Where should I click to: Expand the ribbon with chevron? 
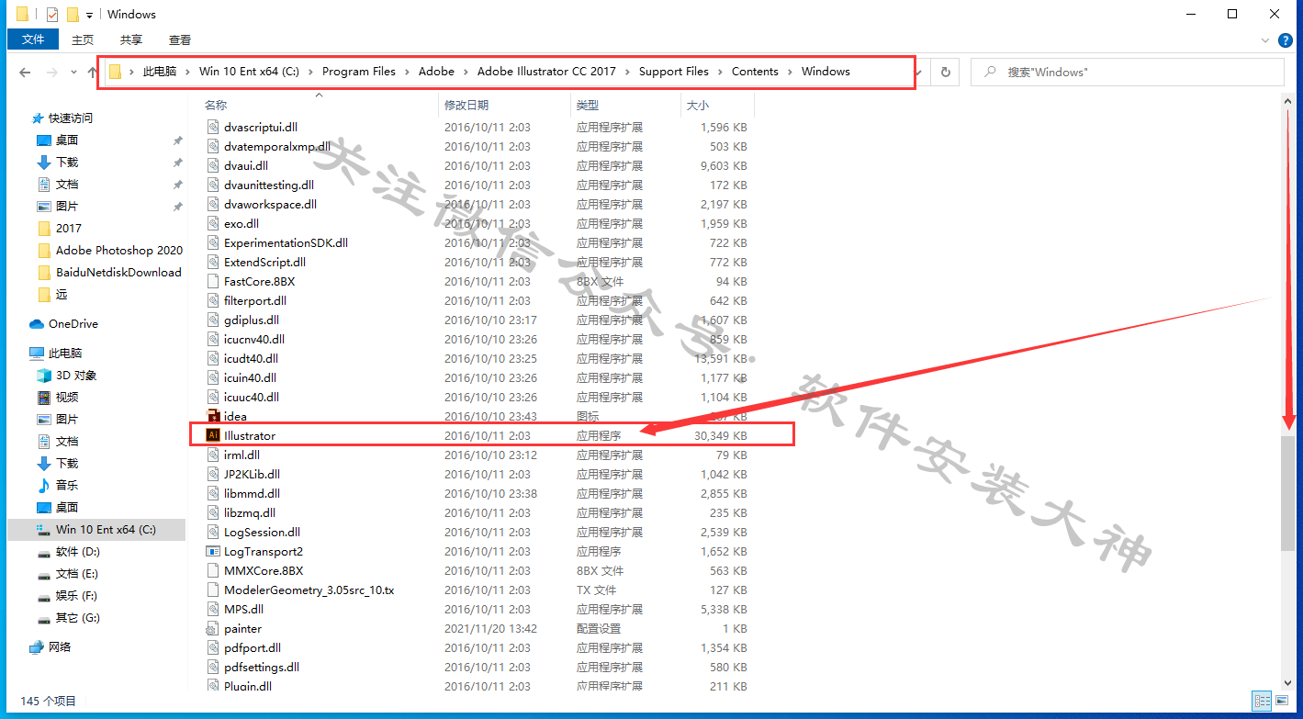point(1265,39)
